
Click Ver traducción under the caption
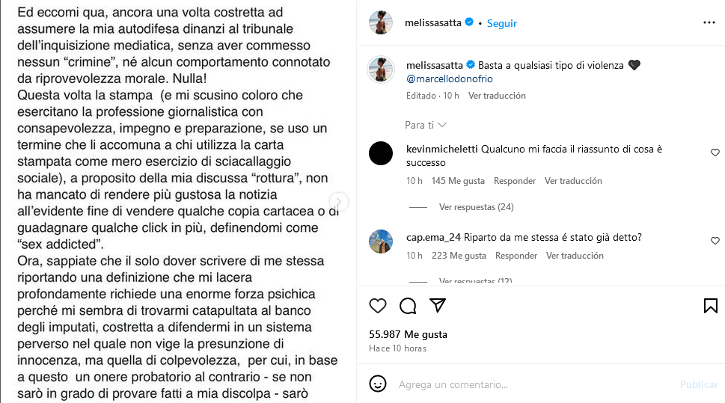(497, 96)
